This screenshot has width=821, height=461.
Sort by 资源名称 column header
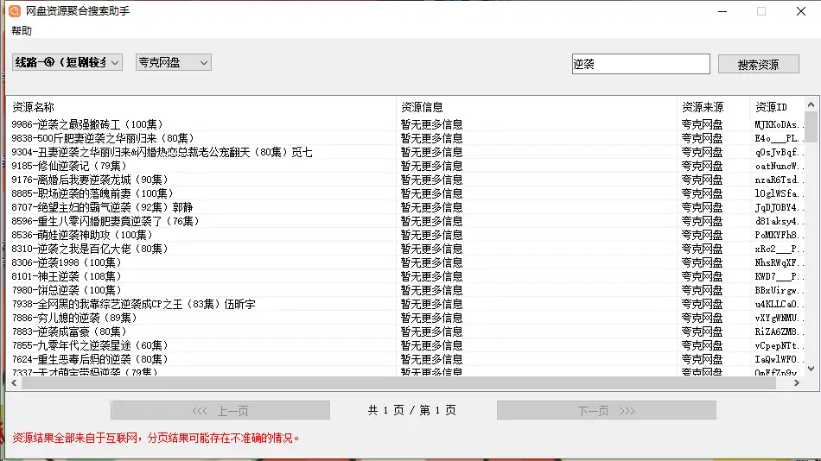tap(33, 107)
